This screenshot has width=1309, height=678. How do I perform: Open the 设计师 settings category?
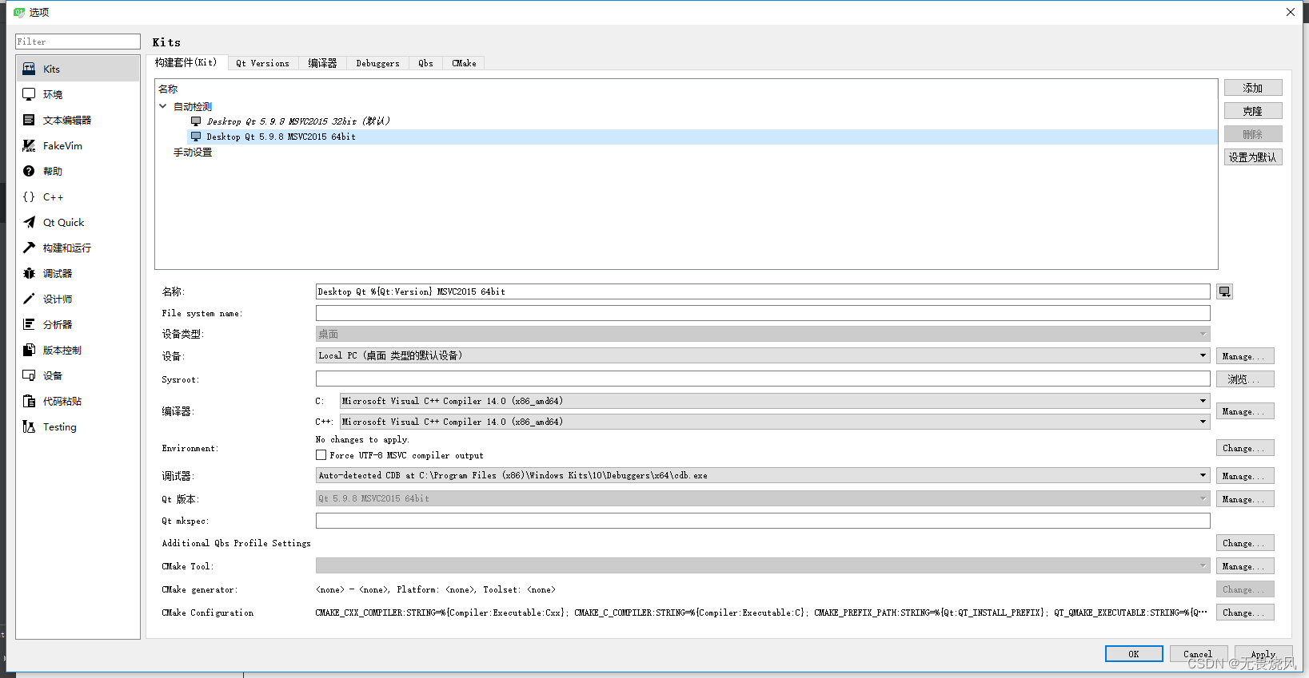pyautogui.click(x=78, y=299)
